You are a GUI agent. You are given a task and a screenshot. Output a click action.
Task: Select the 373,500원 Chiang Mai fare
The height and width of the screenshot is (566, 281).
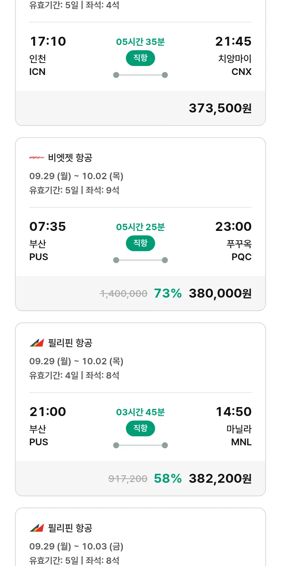pyautogui.click(x=220, y=108)
